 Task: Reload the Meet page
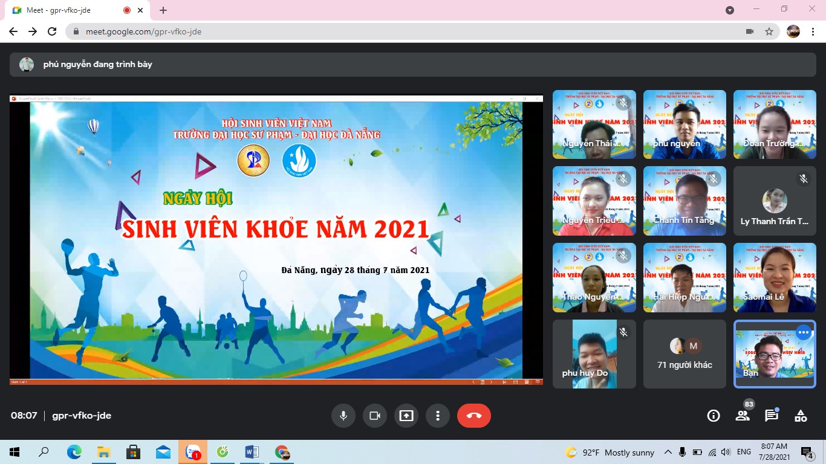click(52, 31)
